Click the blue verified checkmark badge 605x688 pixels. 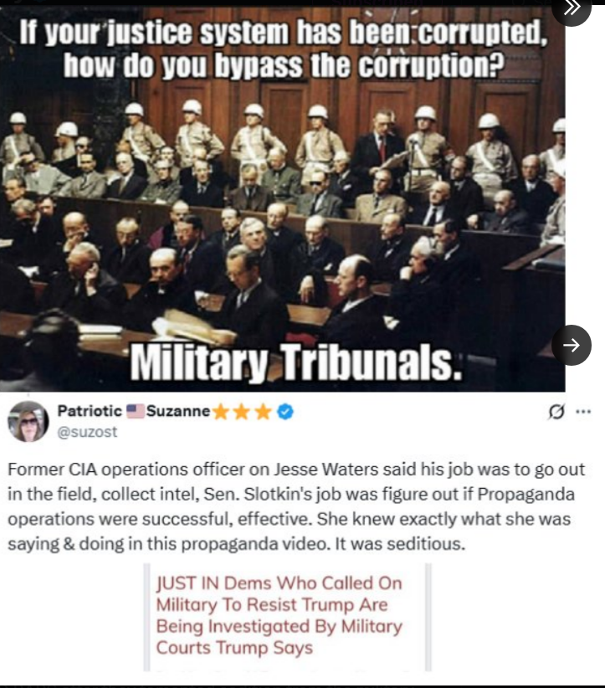click(285, 412)
